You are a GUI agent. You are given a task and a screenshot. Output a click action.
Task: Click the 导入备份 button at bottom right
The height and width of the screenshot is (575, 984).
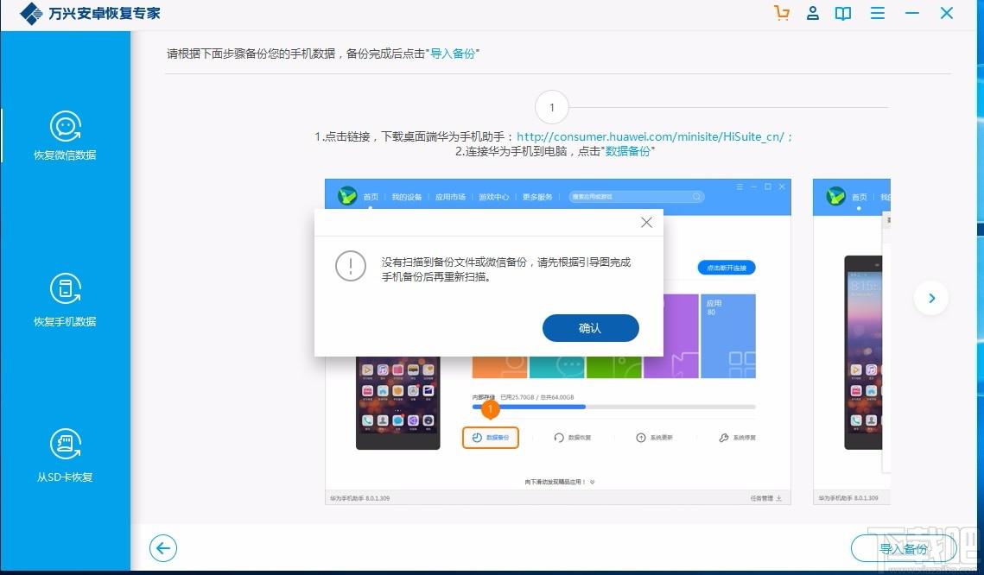coord(904,548)
